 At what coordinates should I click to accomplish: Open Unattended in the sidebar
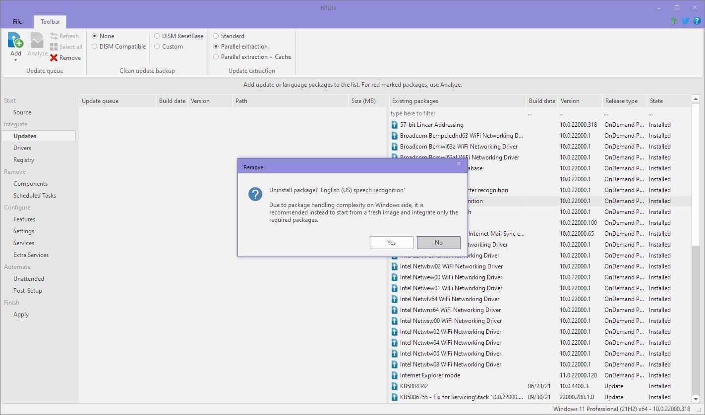29,279
